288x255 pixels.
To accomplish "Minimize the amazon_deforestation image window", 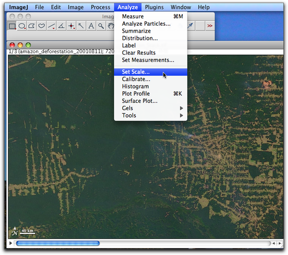I will 20,45.
